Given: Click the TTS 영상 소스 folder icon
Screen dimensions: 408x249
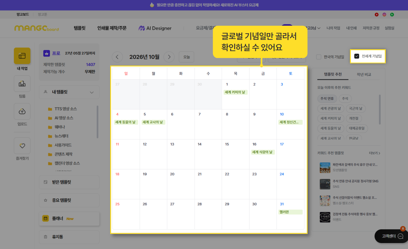Looking at the screenshot, I should coord(50,109).
